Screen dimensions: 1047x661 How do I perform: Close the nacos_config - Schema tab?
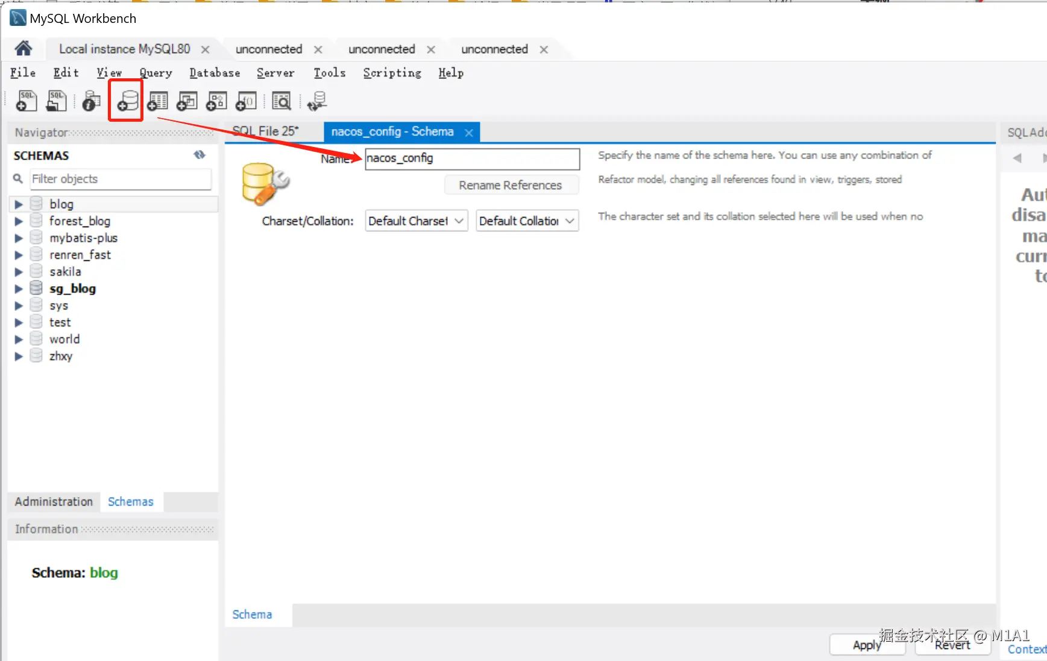(469, 133)
